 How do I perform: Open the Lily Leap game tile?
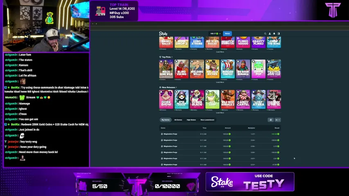click(212, 99)
